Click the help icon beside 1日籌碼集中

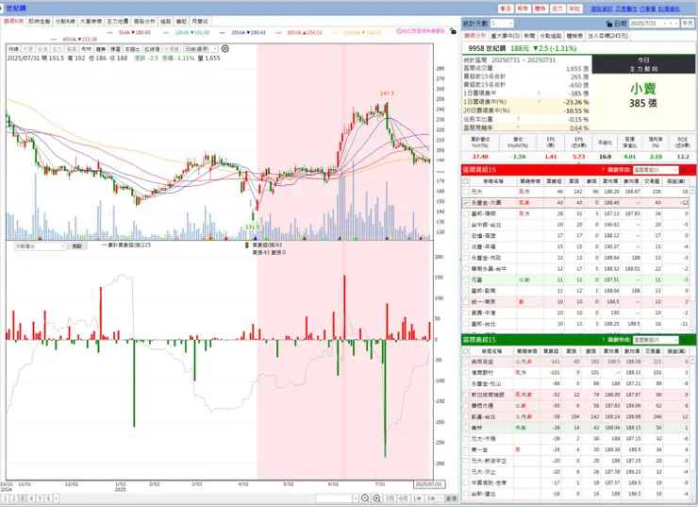tap(539, 93)
